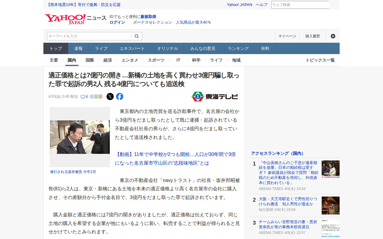Open the ランキング tab
This screenshot has width=383, height=239.
pyautogui.click(x=238, y=48)
